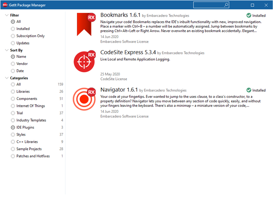Click Embarcadero Software License under Bookmarks

[x=124, y=41]
